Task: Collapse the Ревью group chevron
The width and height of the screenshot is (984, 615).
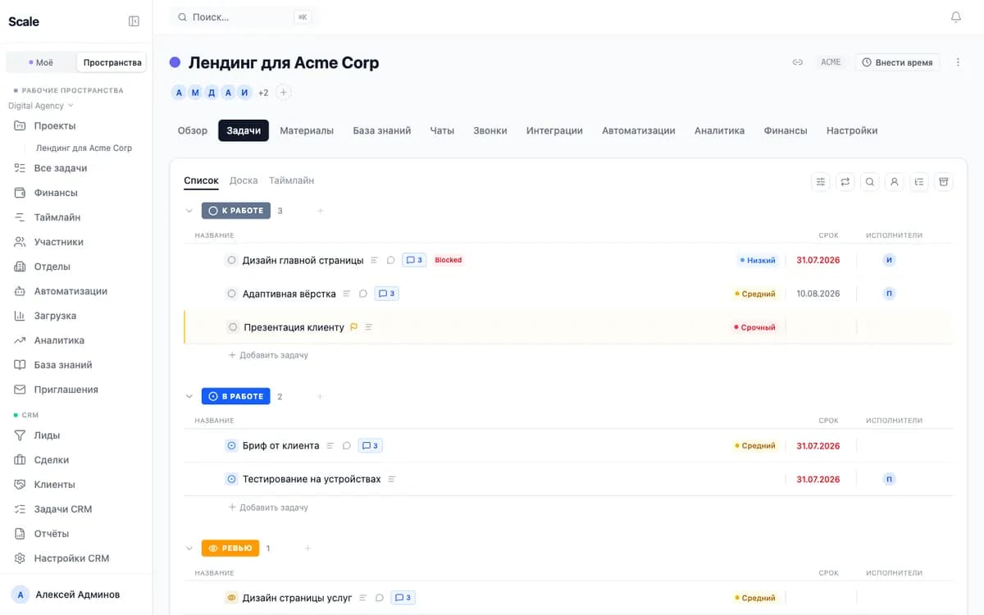Action: 189,548
